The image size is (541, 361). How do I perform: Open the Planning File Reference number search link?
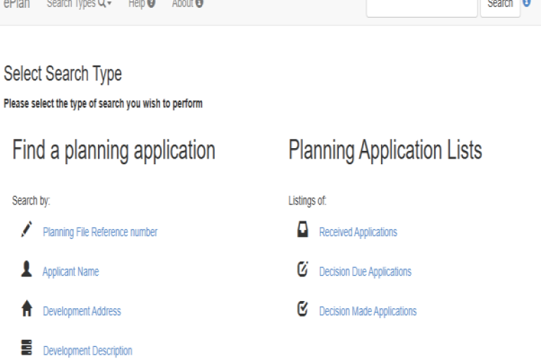[x=100, y=232]
